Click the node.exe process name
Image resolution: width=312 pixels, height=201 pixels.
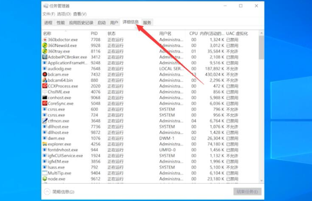point(56,178)
